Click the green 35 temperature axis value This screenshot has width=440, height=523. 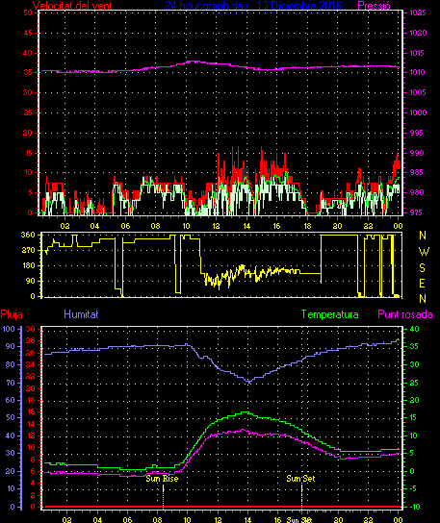pos(414,346)
